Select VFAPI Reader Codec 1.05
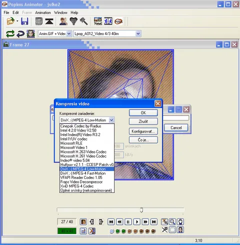The image size is (240, 245). 87,177
